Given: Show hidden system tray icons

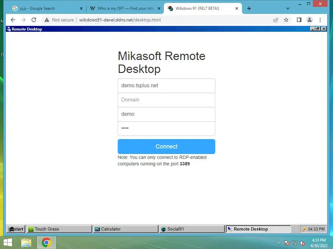Looking at the screenshot, I should (x=279, y=243).
